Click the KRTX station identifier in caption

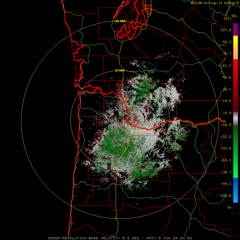click(x=151, y=238)
